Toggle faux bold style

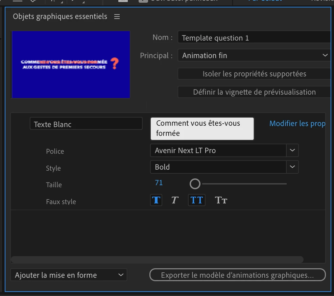(x=156, y=200)
